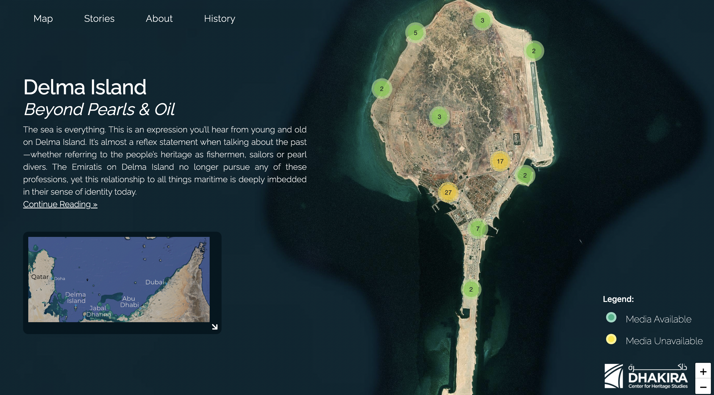Zoom out with the minus button

703,387
